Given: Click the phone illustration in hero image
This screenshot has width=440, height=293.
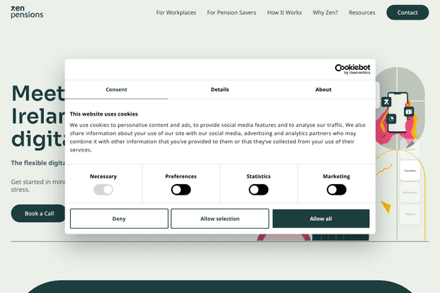Looking at the screenshot, I should tap(398, 112).
